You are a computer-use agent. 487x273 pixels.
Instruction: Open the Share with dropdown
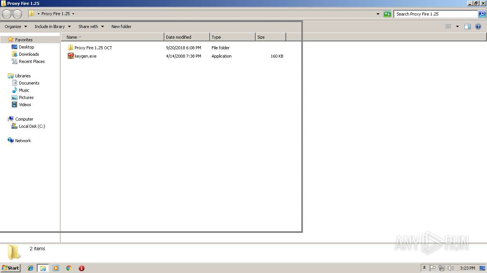91,27
